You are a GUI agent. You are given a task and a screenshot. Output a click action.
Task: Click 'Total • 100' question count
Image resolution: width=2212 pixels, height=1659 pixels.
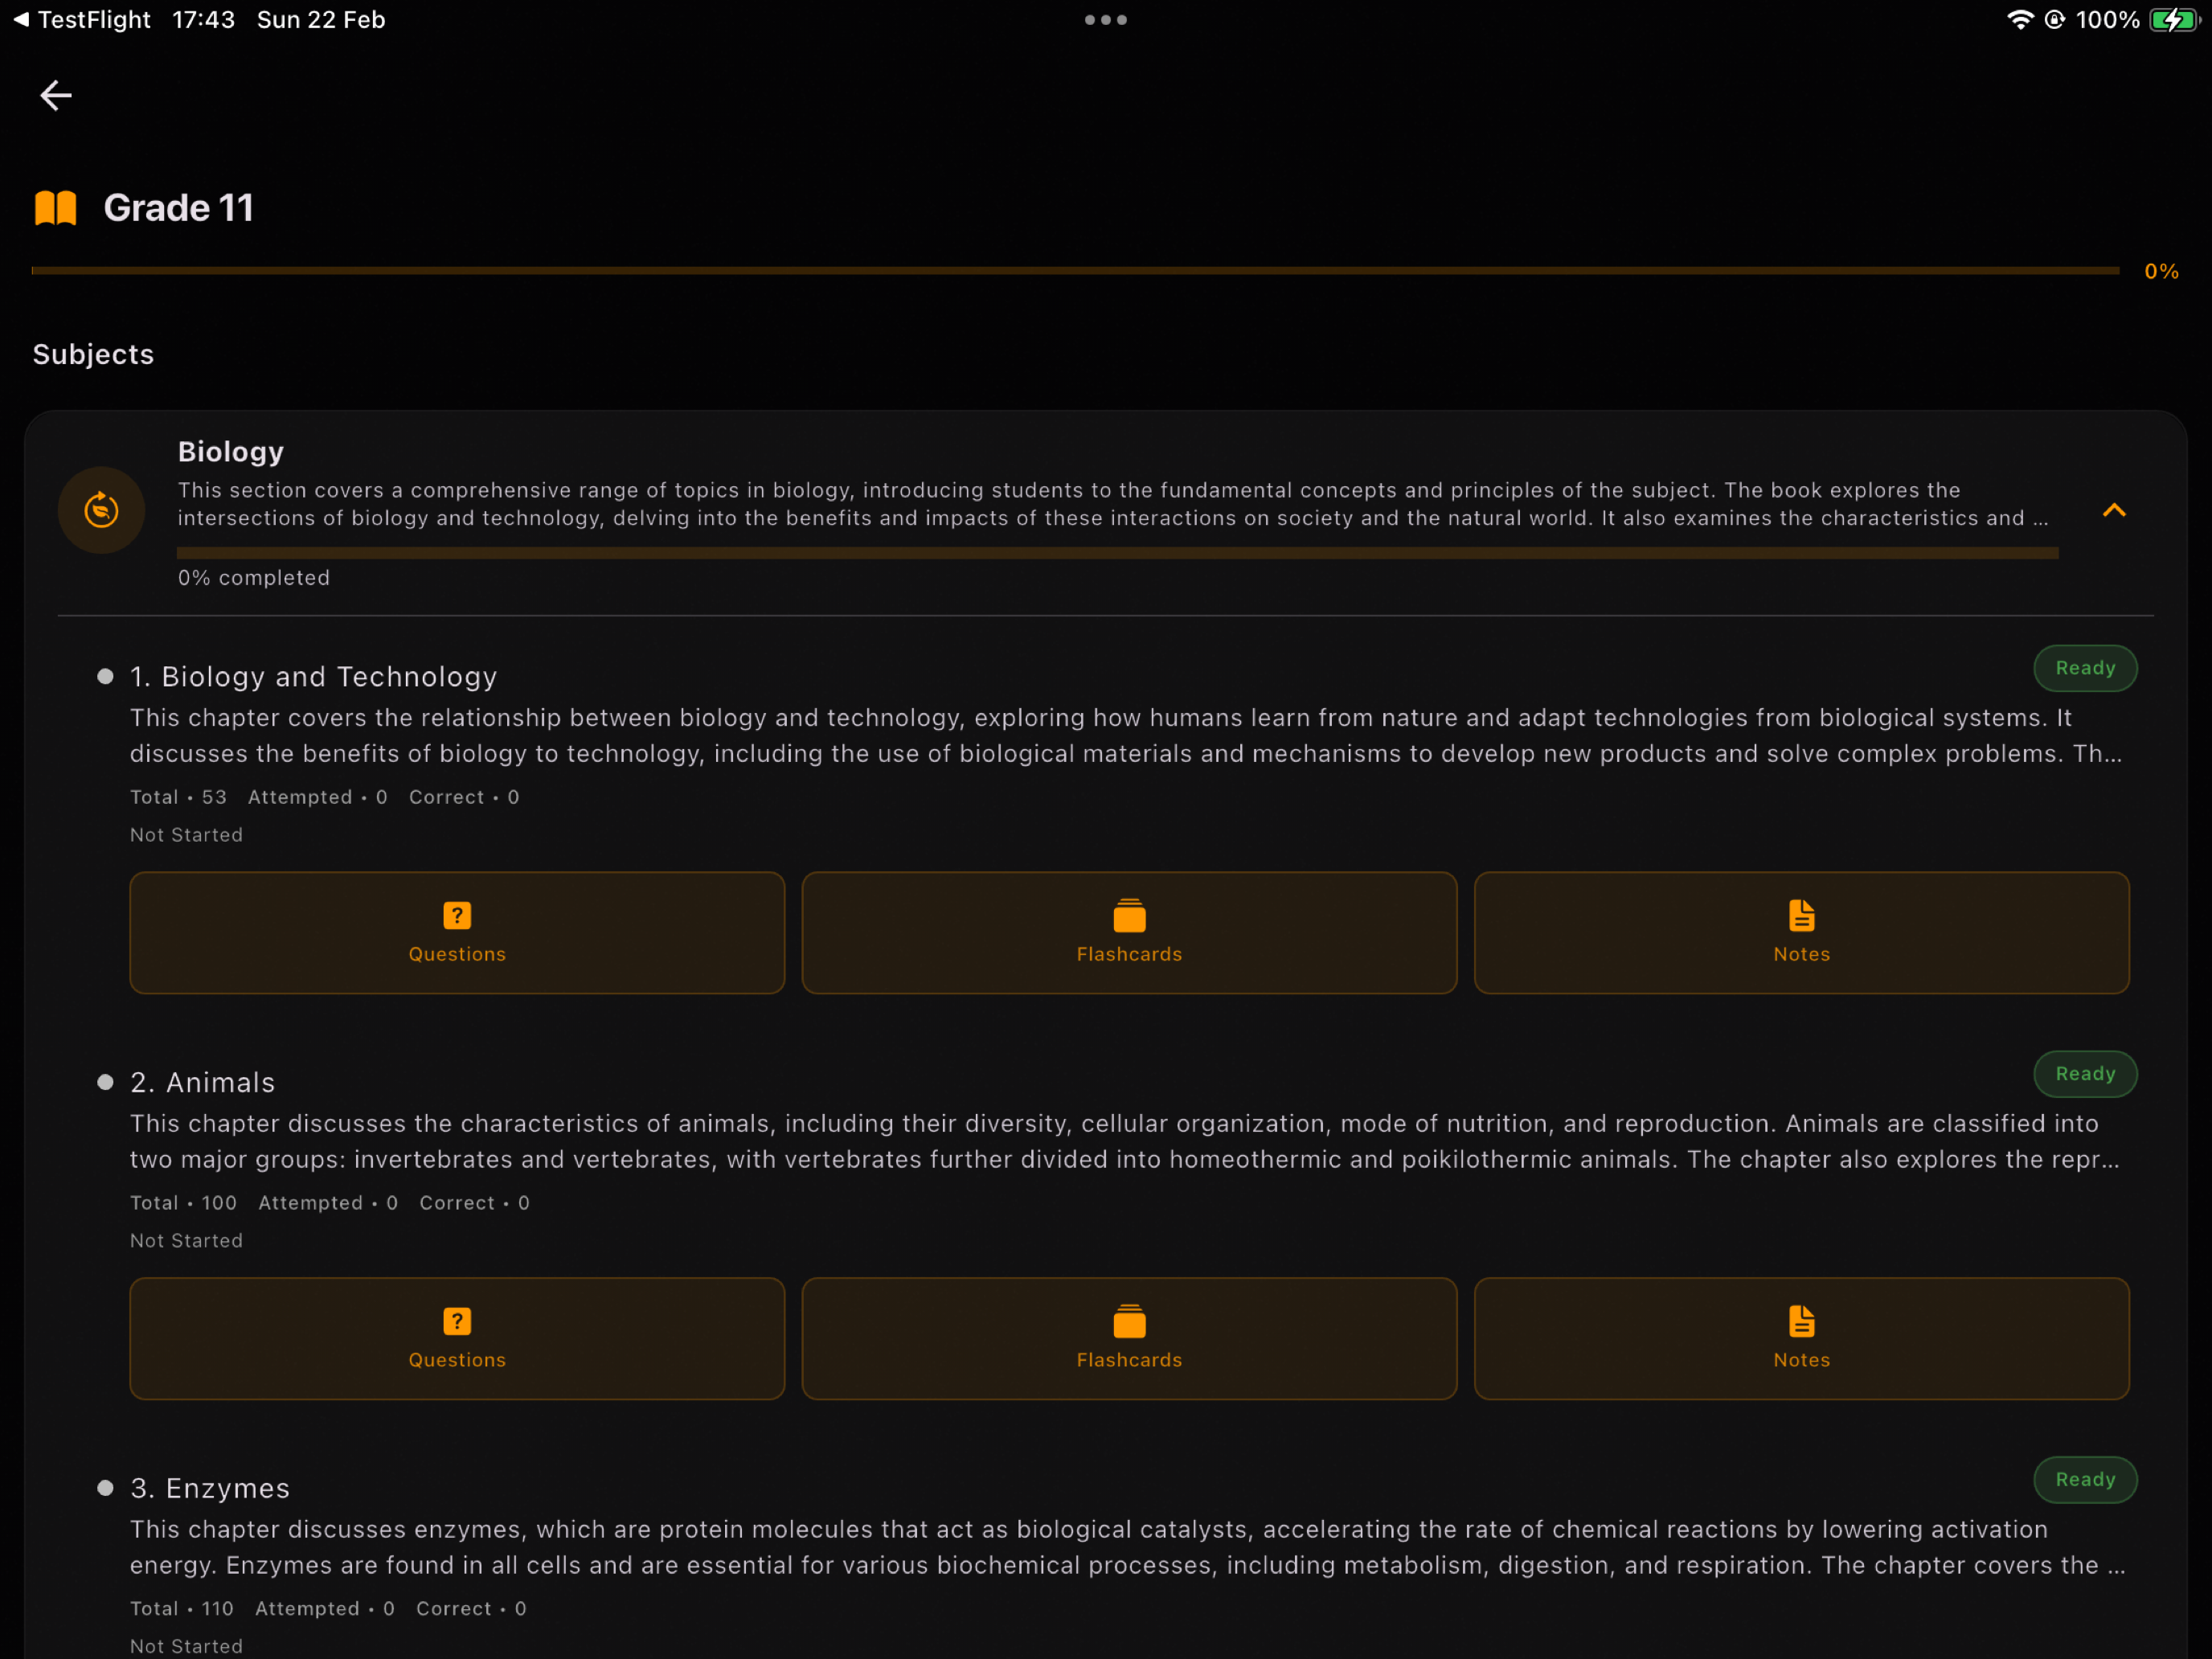pyautogui.click(x=183, y=1203)
